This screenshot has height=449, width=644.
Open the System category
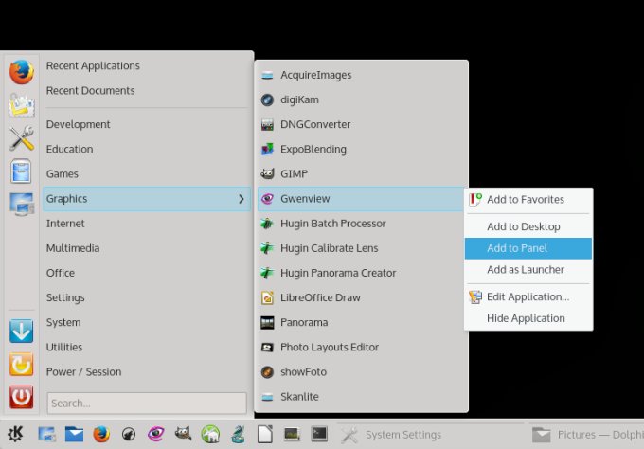click(147, 322)
